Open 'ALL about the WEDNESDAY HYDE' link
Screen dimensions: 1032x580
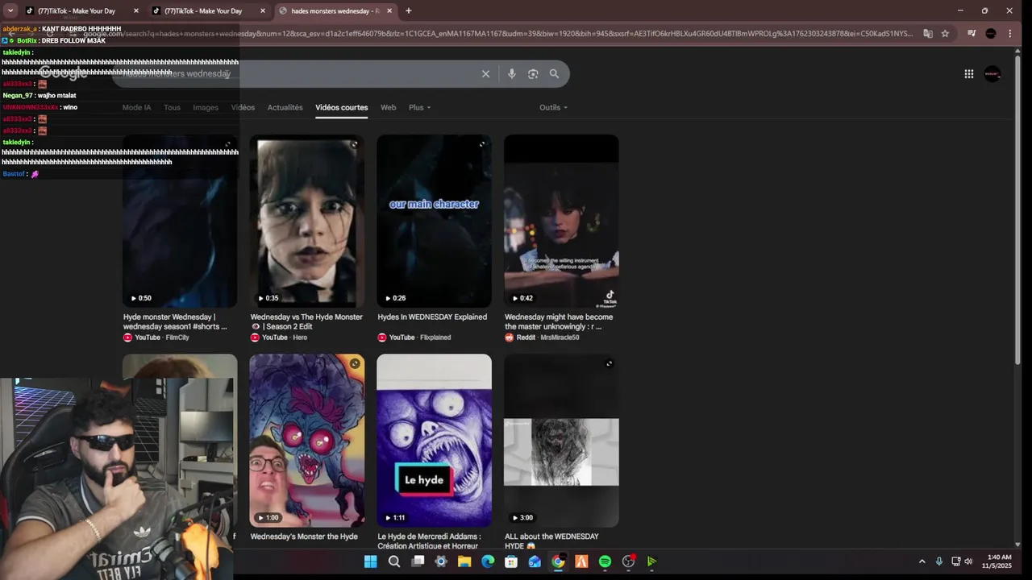(x=551, y=541)
